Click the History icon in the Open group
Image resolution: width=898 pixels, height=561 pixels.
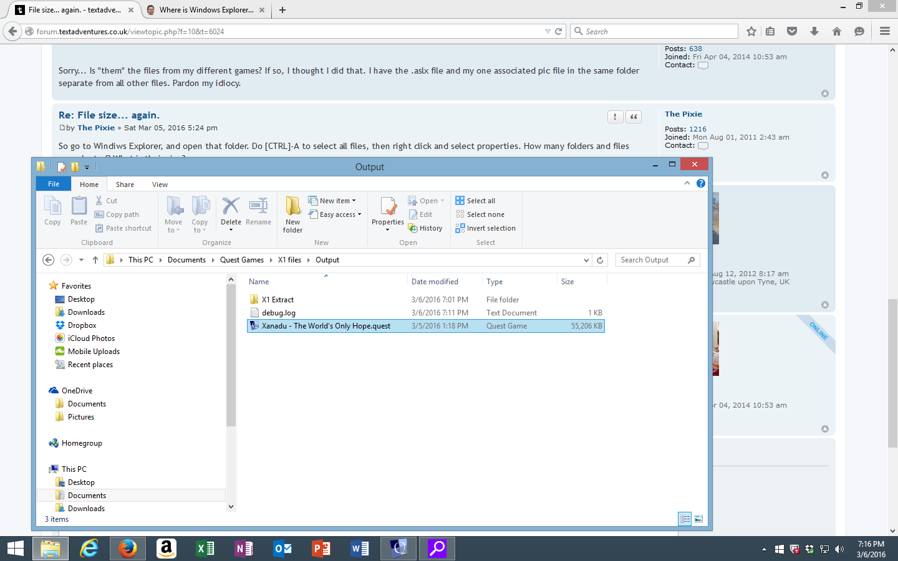[x=426, y=228]
